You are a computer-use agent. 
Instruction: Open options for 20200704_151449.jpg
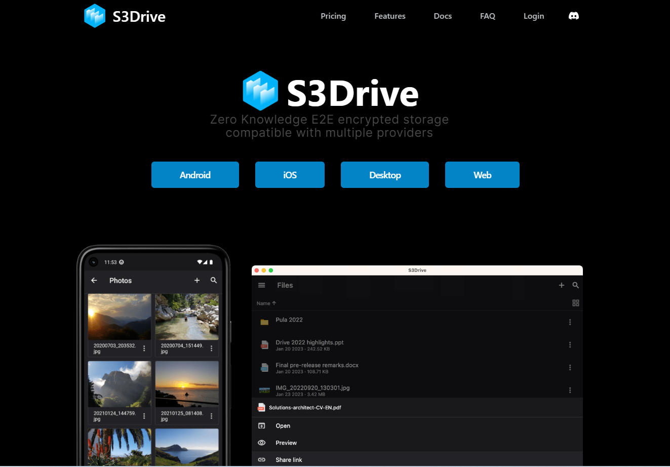click(x=212, y=348)
